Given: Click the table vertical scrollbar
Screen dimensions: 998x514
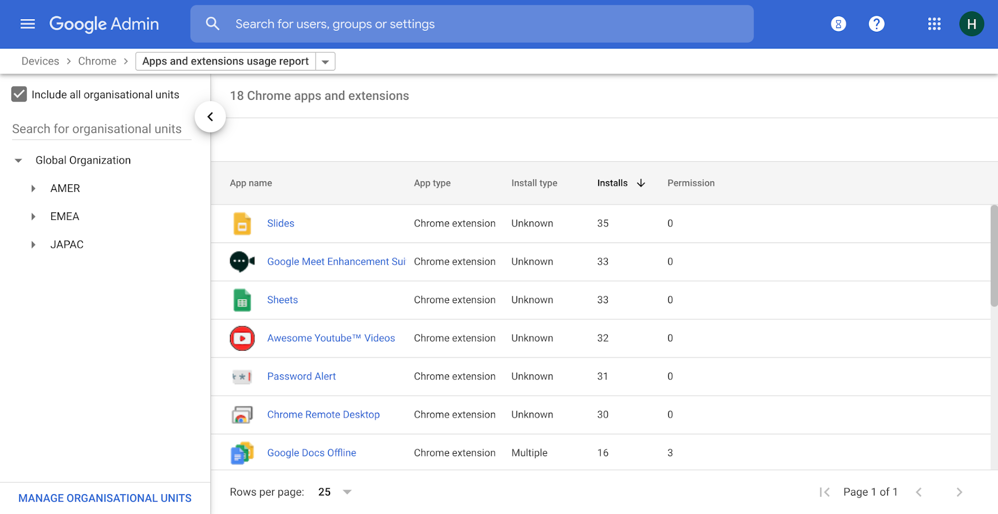Looking at the screenshot, I should coord(994,256).
